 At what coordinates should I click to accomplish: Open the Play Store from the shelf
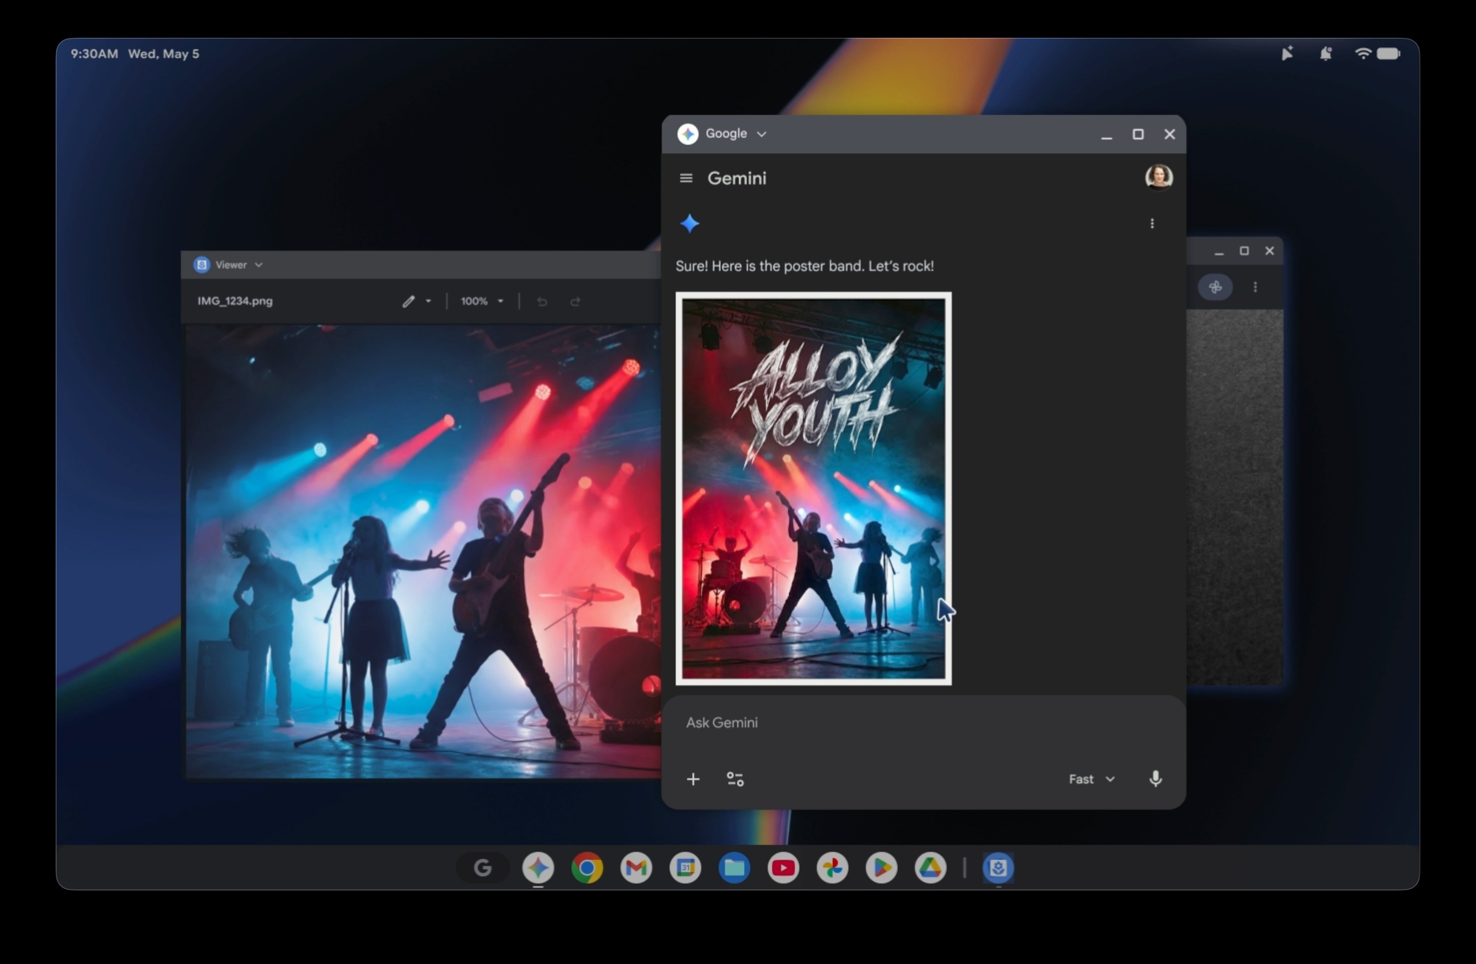pyautogui.click(x=881, y=868)
